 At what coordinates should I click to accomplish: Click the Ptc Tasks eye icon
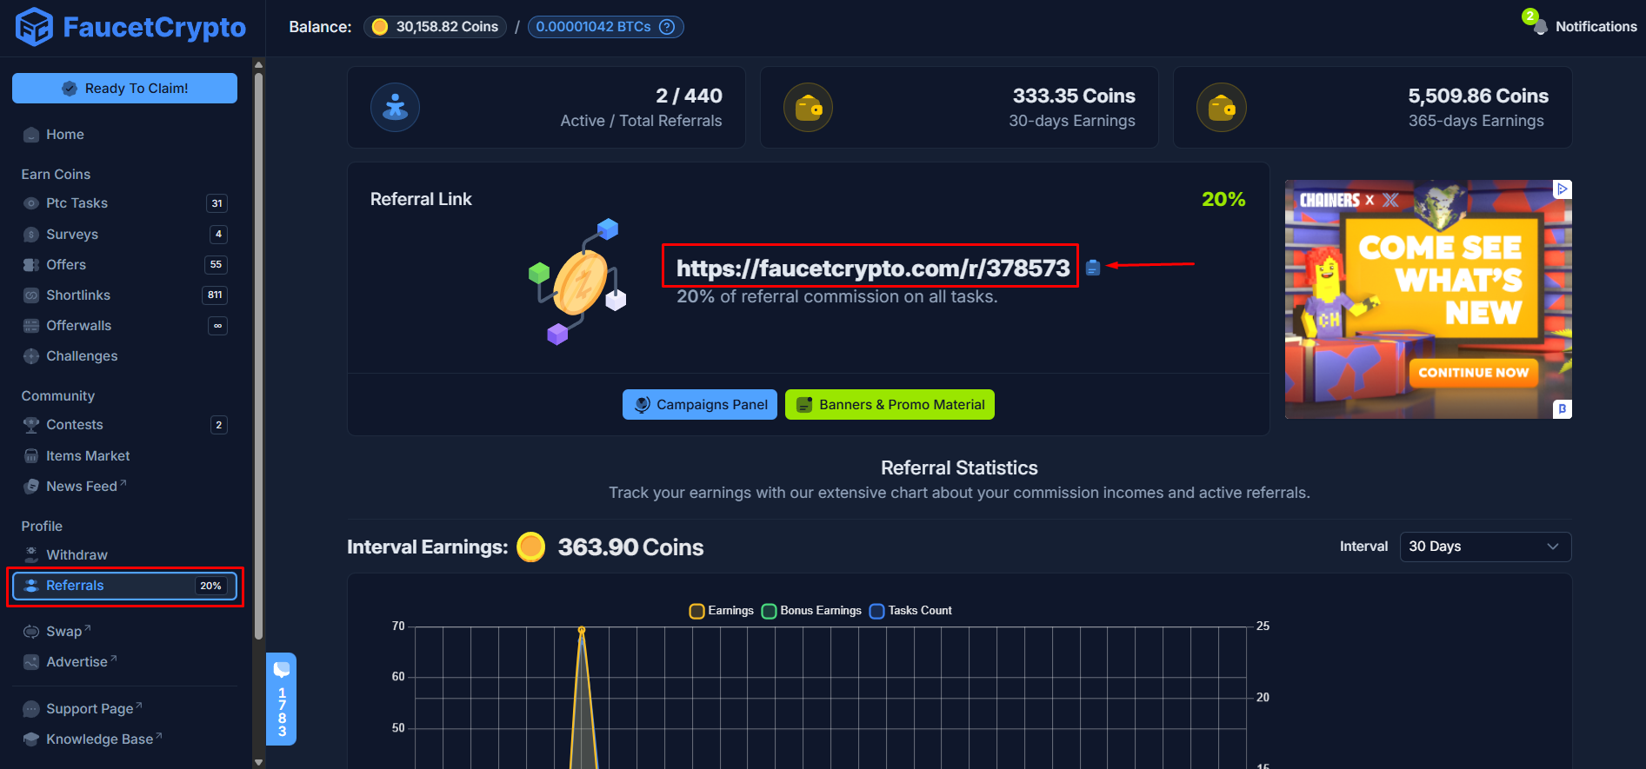tap(31, 203)
